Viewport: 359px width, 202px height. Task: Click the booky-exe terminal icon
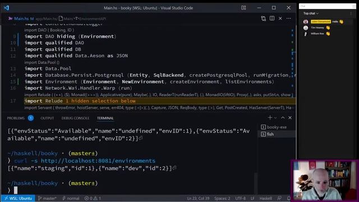(263, 127)
